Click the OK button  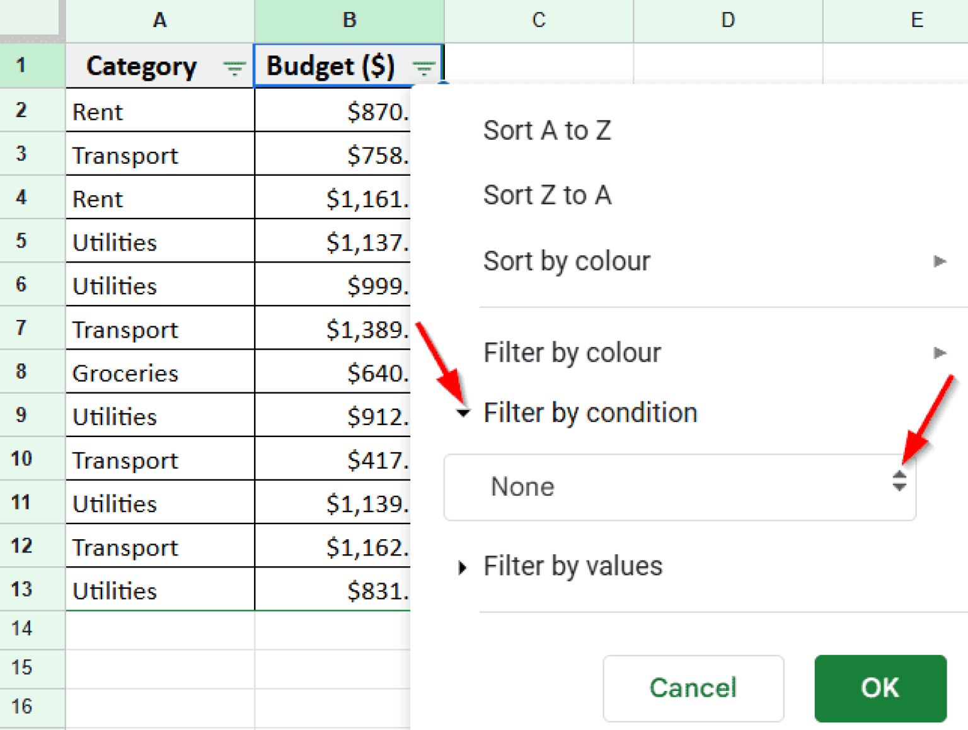coord(880,688)
